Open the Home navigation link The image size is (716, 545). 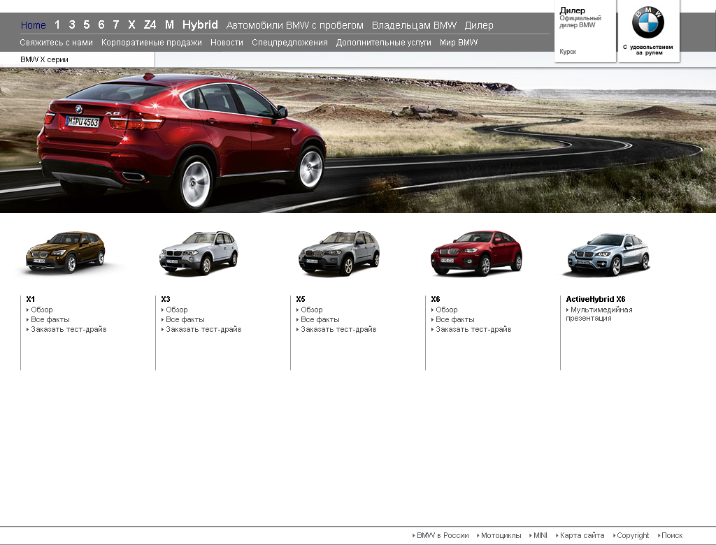coord(34,25)
